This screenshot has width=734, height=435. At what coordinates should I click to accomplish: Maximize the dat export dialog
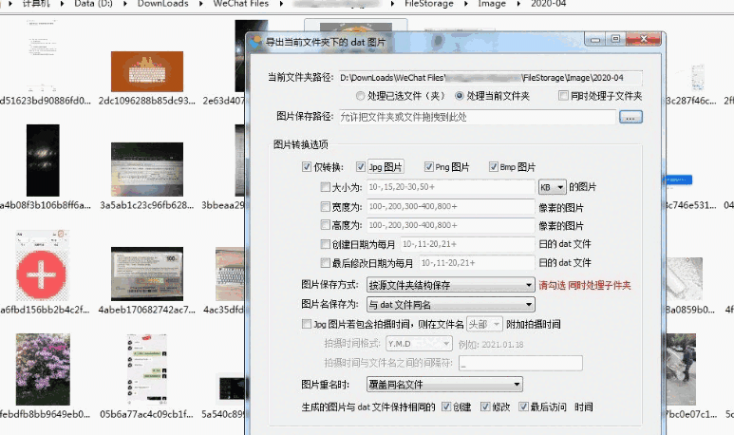coord(615,39)
